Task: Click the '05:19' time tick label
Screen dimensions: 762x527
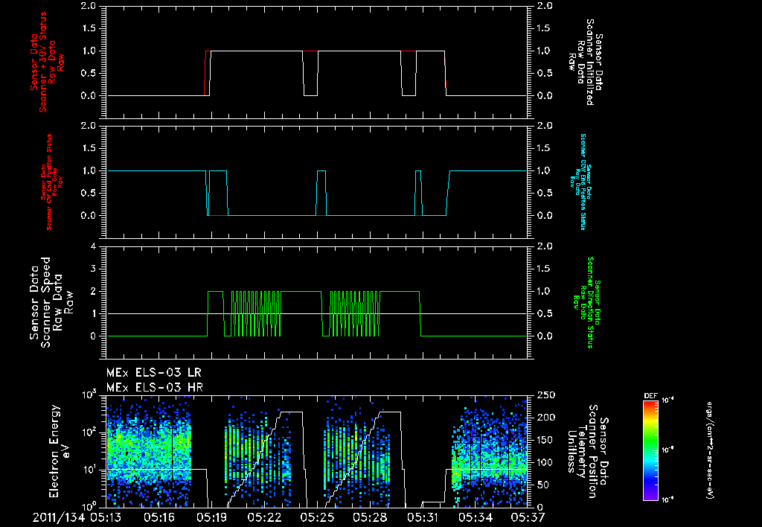Action: (x=211, y=517)
